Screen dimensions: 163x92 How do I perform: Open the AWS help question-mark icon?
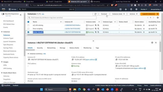131,9
